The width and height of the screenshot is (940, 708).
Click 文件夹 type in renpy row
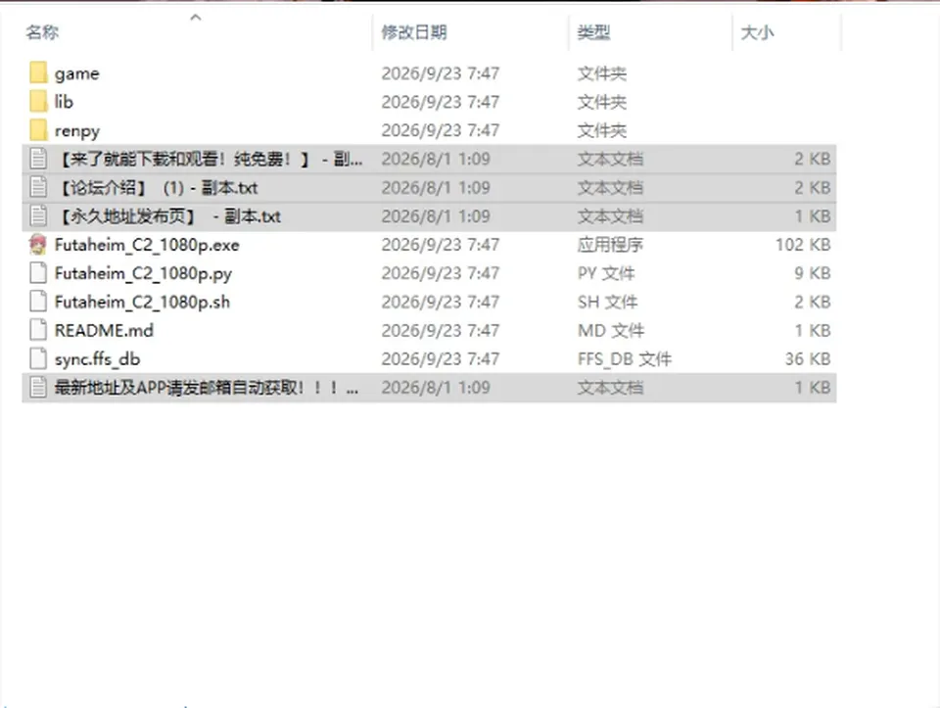602,130
